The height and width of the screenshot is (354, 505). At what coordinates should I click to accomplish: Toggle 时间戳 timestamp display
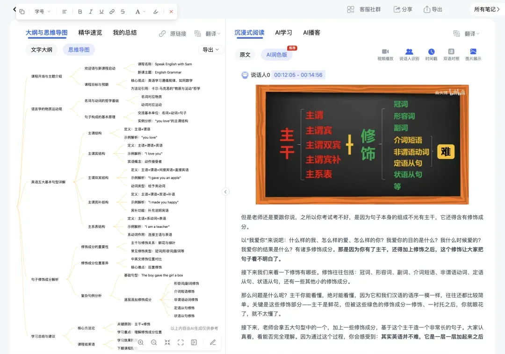(x=431, y=54)
